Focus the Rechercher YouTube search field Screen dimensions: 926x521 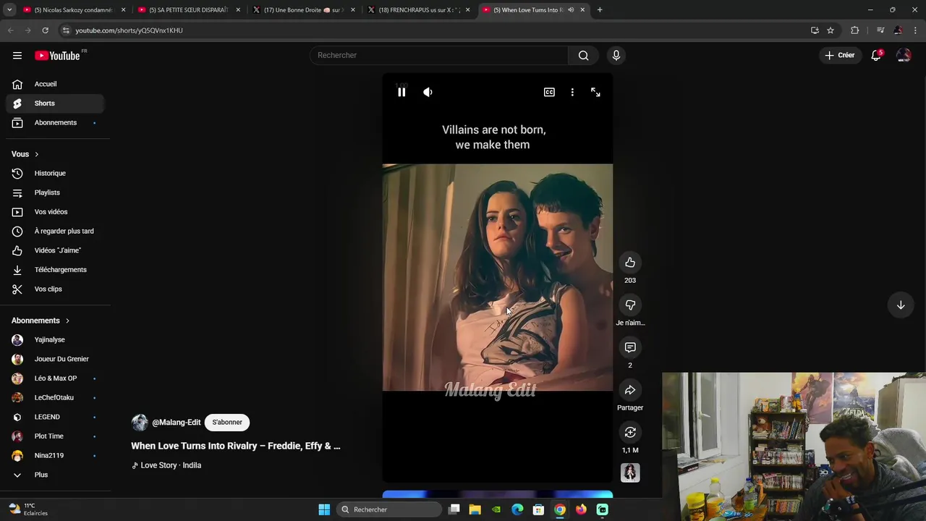(439, 55)
